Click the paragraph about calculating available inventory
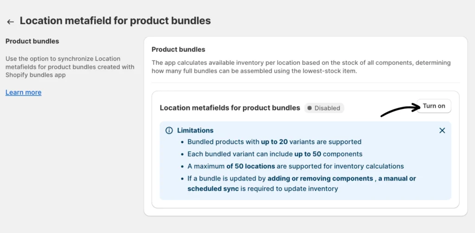This screenshot has height=233, width=475. tap(301, 67)
